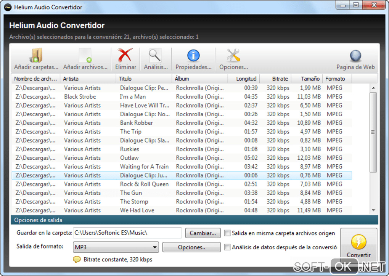Open Opciones wrench and screwdriver icon

coord(233,55)
